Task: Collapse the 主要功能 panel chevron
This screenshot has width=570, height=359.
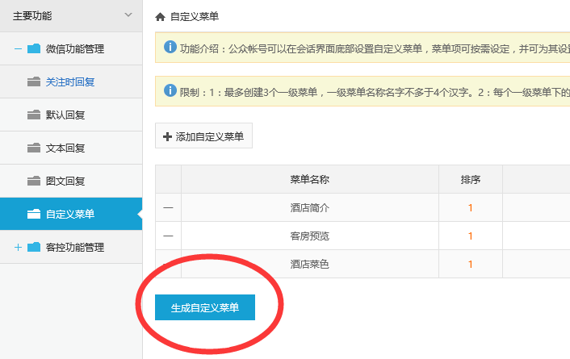Action: 128,15
